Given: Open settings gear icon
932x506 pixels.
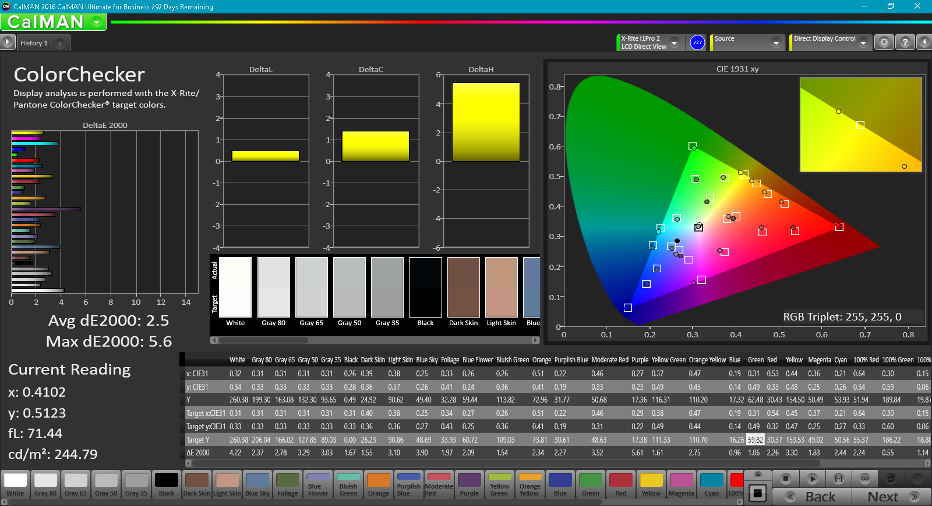Looking at the screenshot, I should pos(884,42).
